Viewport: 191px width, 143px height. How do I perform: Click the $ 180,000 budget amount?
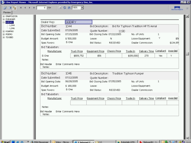point(71,86)
